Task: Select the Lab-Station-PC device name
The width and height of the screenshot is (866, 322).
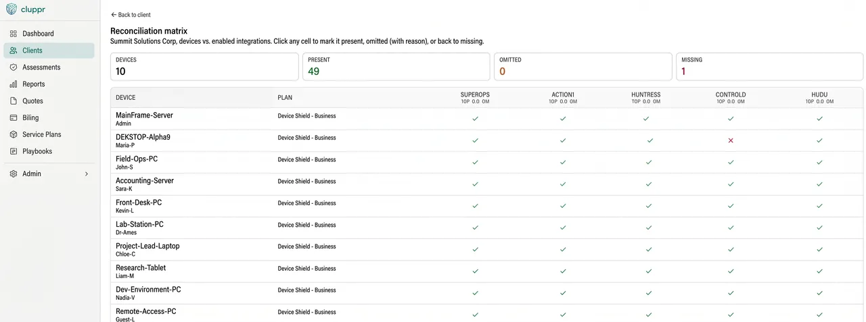Action: [139, 224]
